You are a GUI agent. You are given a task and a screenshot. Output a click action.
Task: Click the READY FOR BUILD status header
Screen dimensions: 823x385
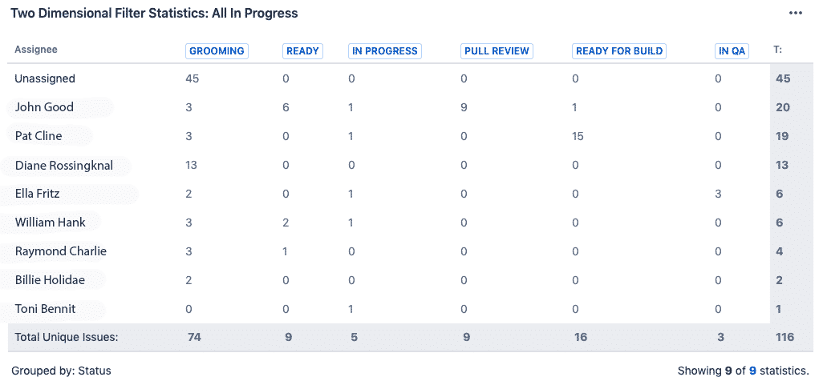(619, 50)
